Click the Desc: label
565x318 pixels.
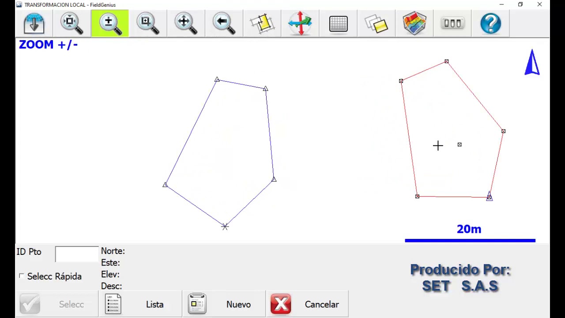coord(112,286)
